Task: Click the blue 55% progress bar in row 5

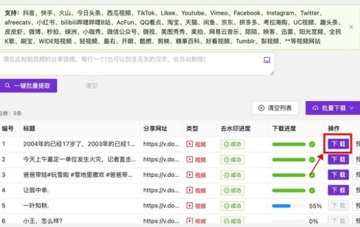Action: 281,206
